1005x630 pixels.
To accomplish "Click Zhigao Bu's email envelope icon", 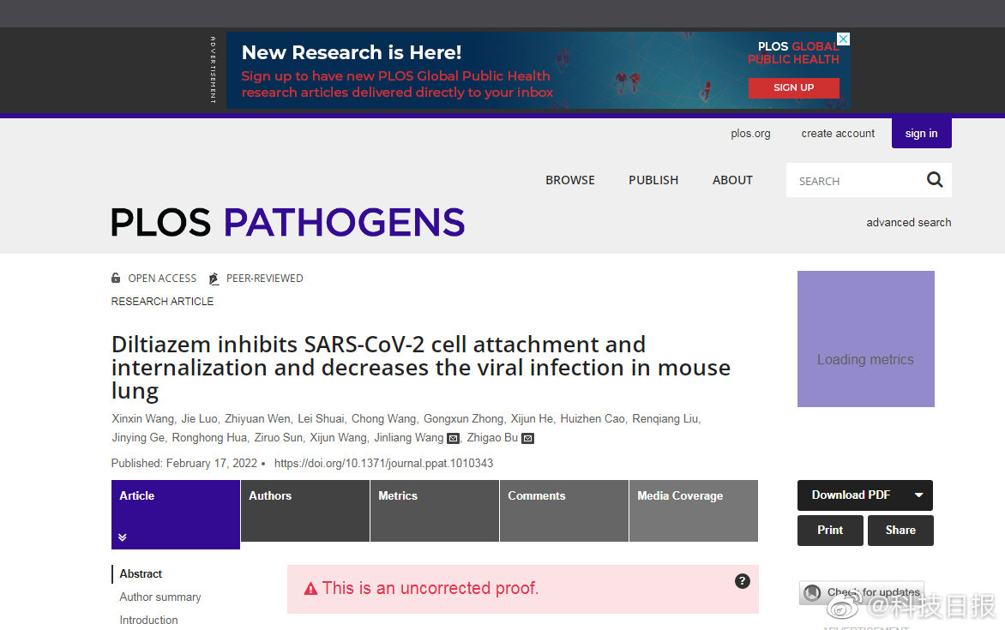I will 527,438.
